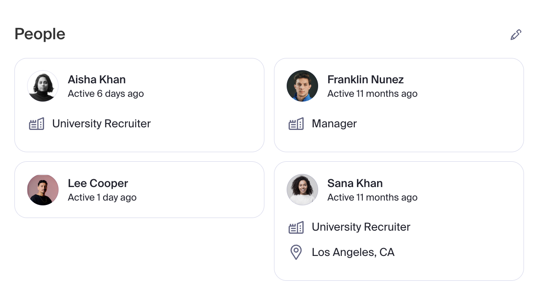Click Sana Khan's avatar image
The width and height of the screenshot is (548, 293).
pyautogui.click(x=302, y=190)
